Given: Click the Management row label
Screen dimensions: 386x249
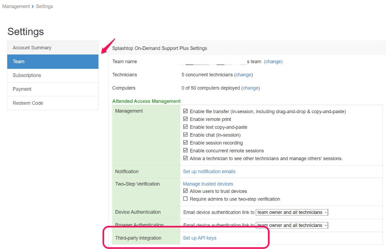Looking at the screenshot, I should click(x=129, y=111).
